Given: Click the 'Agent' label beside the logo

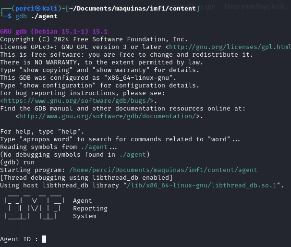Looking at the screenshot, I should (82, 201).
